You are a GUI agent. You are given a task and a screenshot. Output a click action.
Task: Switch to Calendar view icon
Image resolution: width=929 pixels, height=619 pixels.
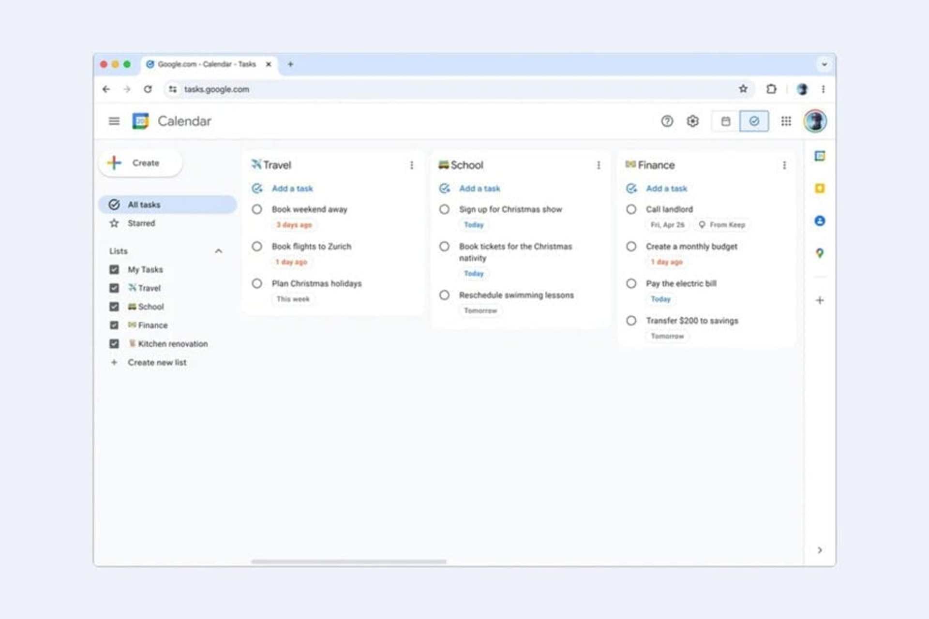tap(725, 121)
